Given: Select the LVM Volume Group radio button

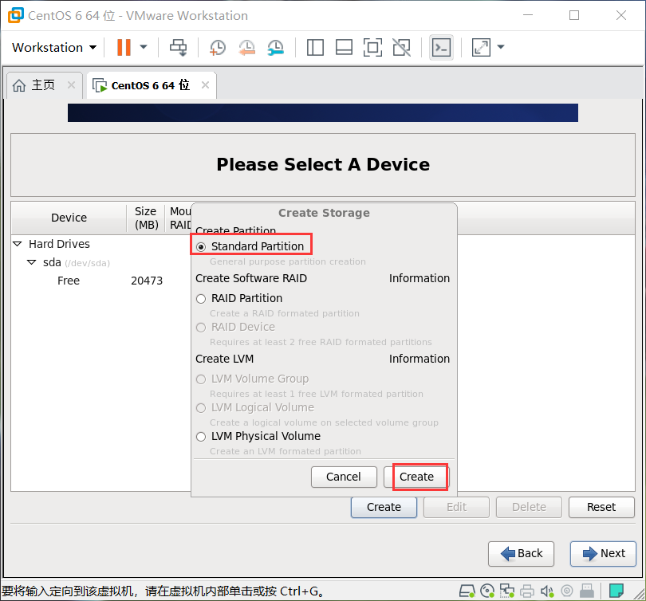Looking at the screenshot, I should click(201, 379).
